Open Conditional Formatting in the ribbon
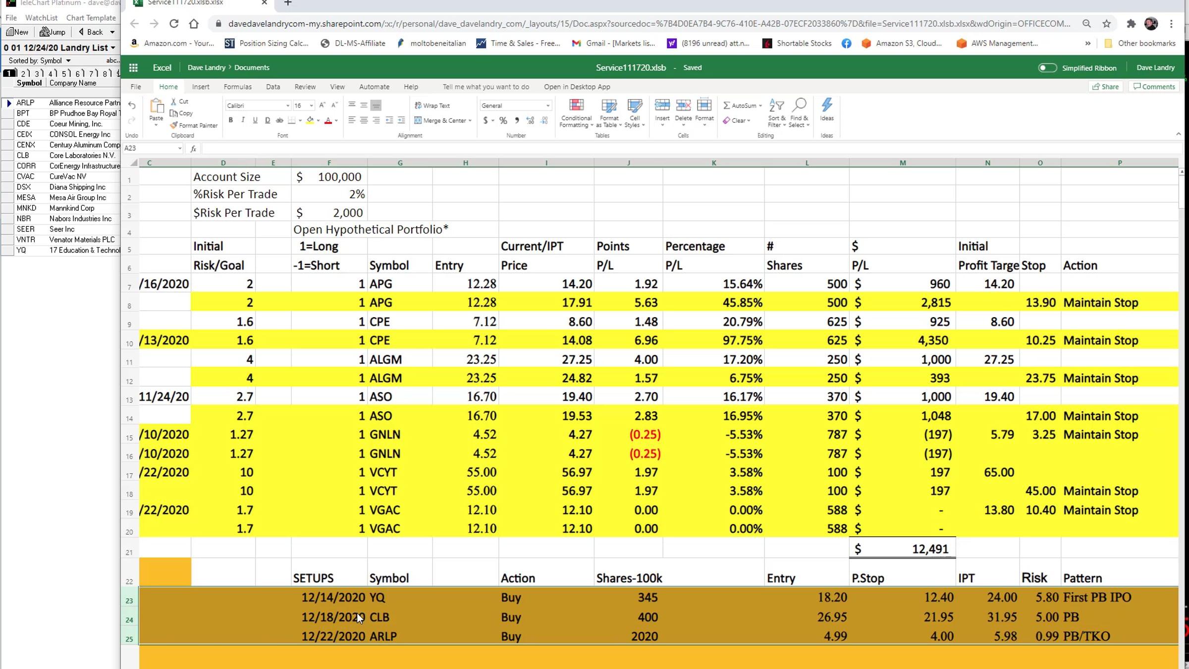 click(576, 113)
